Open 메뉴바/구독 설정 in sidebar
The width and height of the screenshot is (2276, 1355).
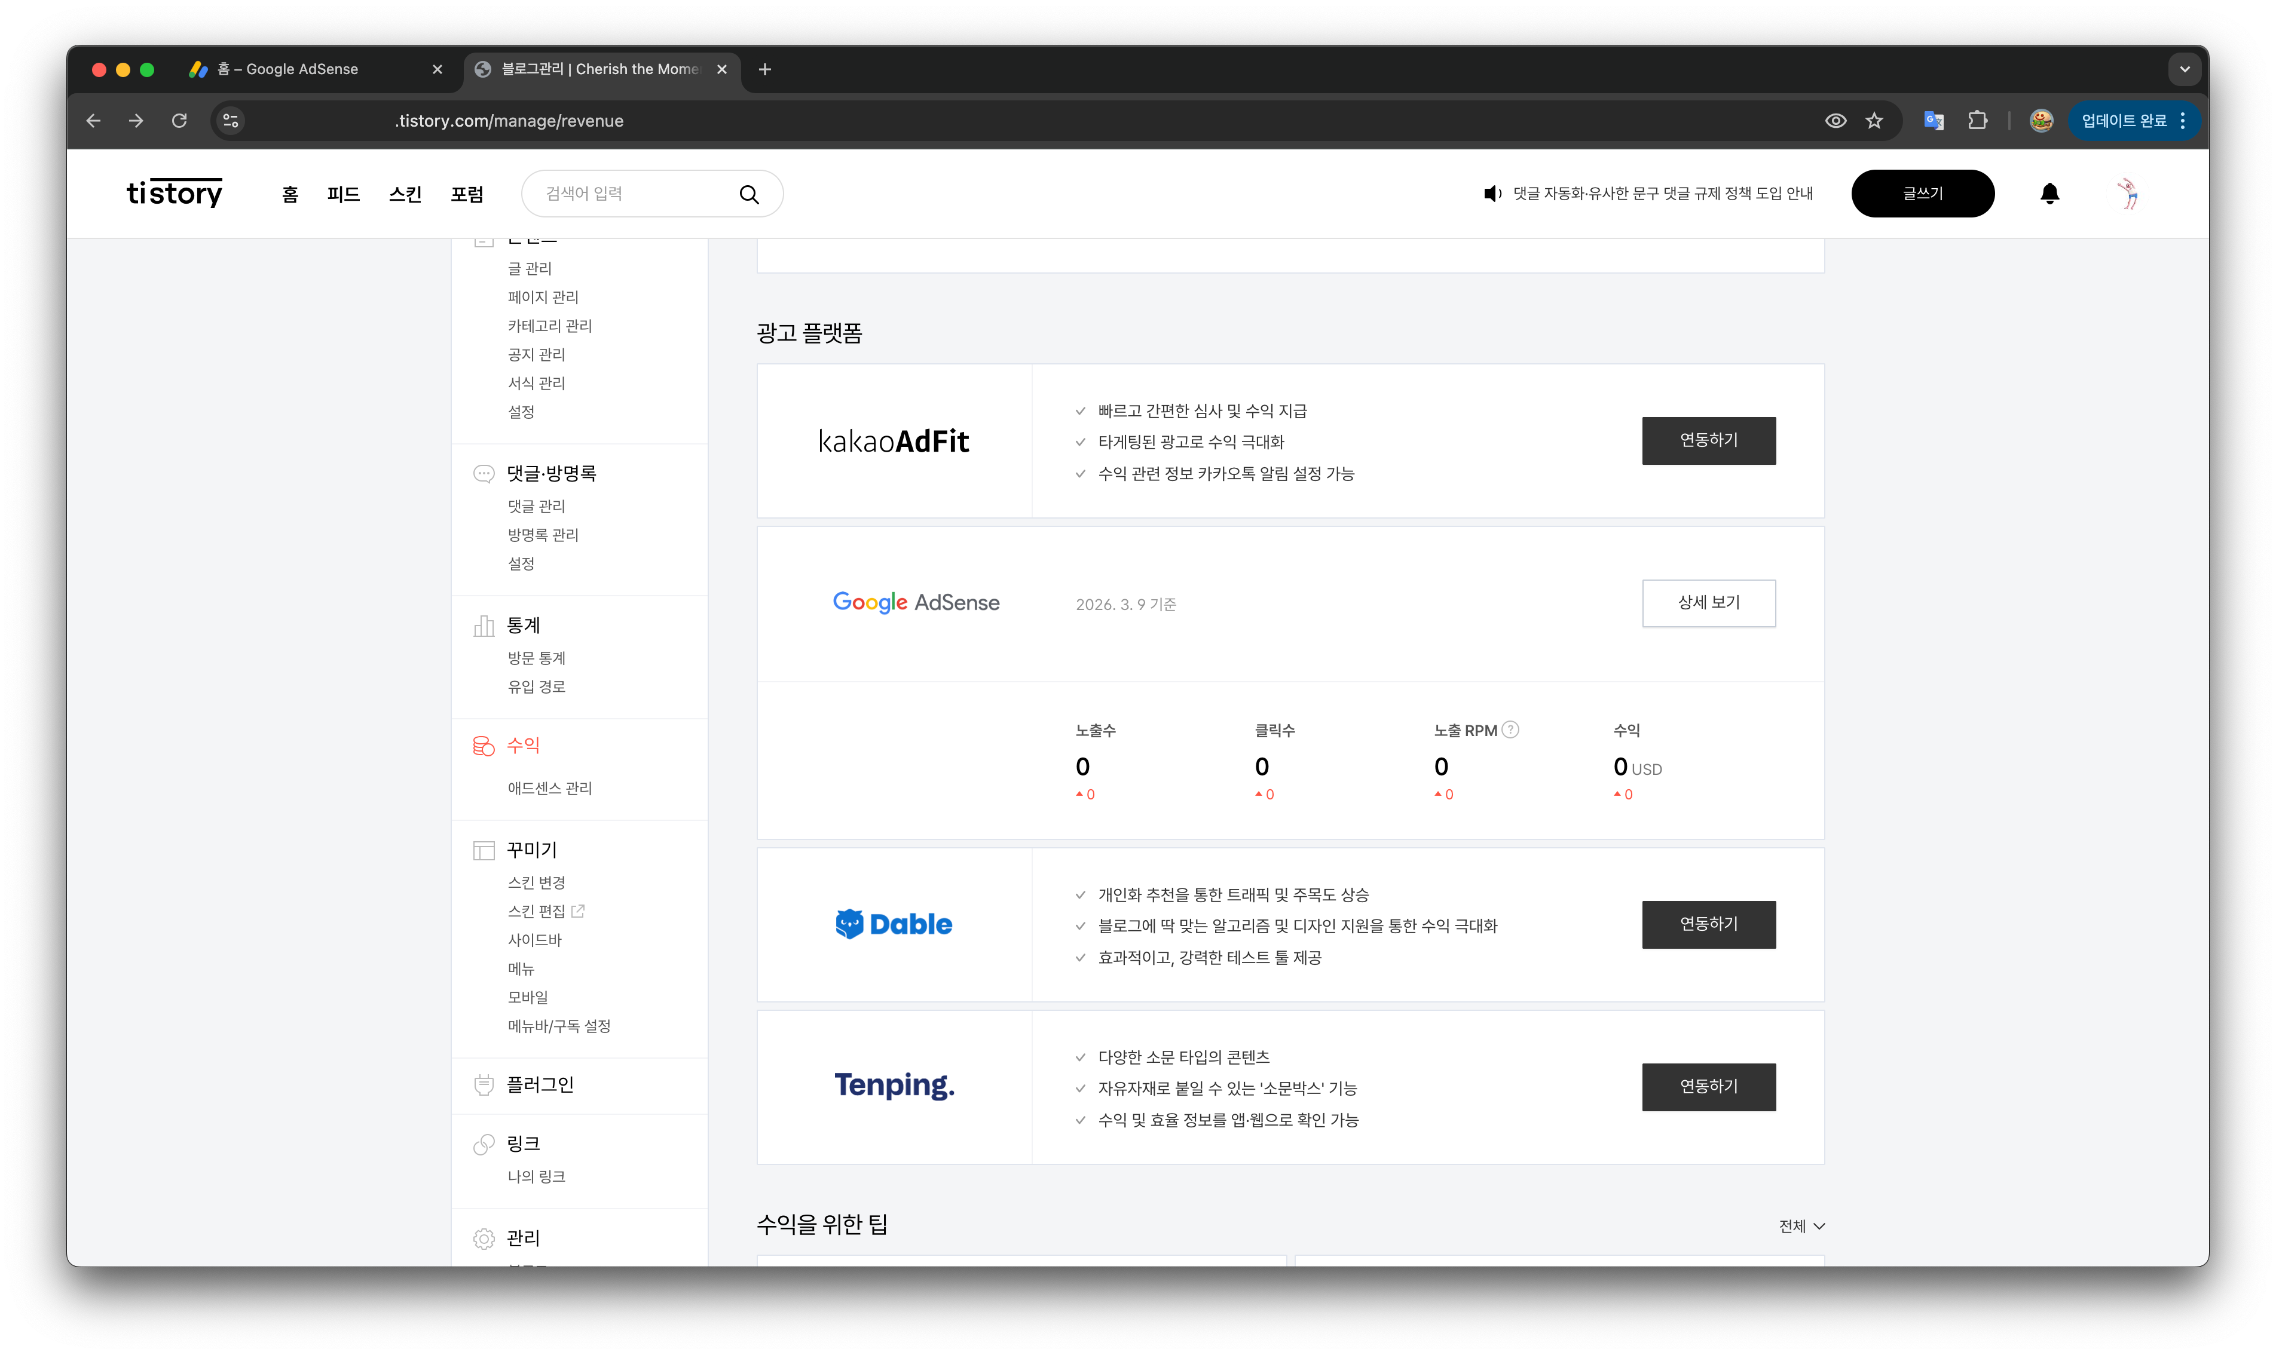click(559, 1026)
